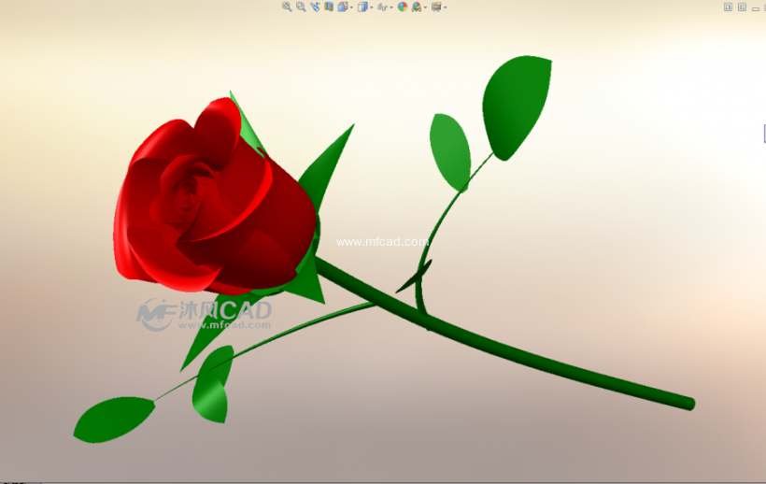Expand the Apply Scene dropdown
Viewport: 766px width, 484px height.
pos(425,7)
